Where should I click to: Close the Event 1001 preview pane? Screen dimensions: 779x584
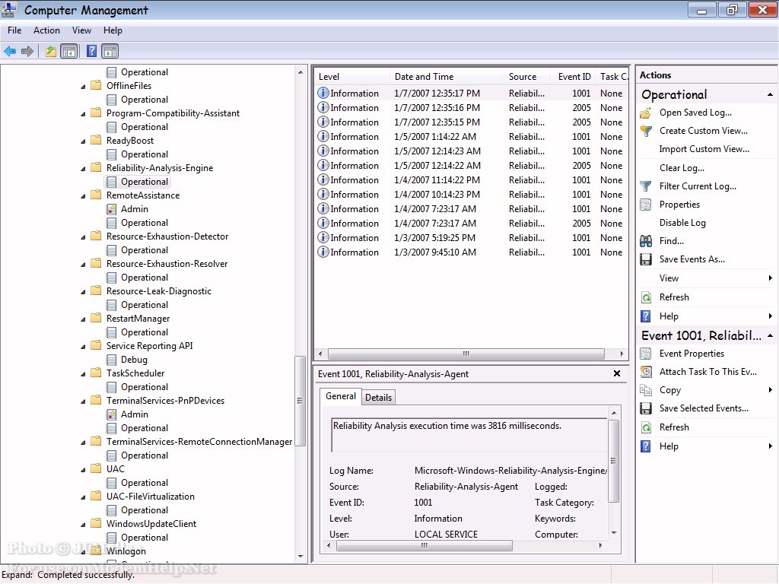click(616, 373)
